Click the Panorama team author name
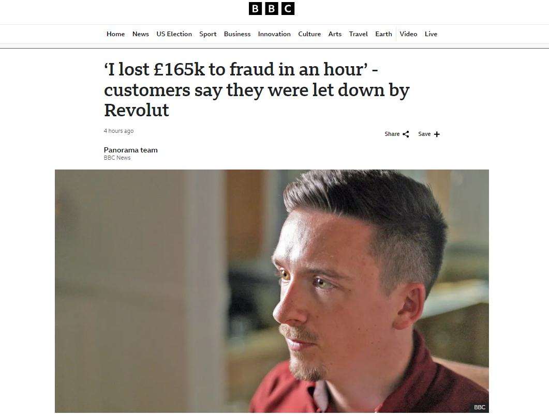The height and width of the screenshot is (416, 549). pos(130,150)
